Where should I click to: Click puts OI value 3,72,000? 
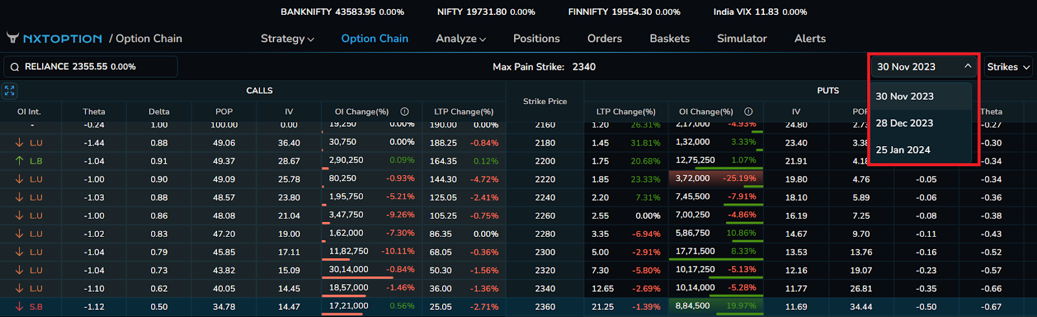pyautogui.click(x=693, y=178)
